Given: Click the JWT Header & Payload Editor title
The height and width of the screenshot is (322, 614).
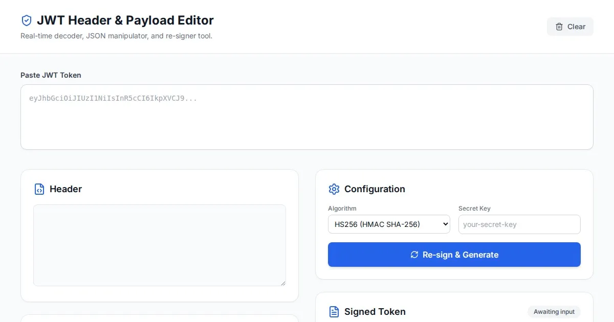Looking at the screenshot, I should (x=125, y=20).
